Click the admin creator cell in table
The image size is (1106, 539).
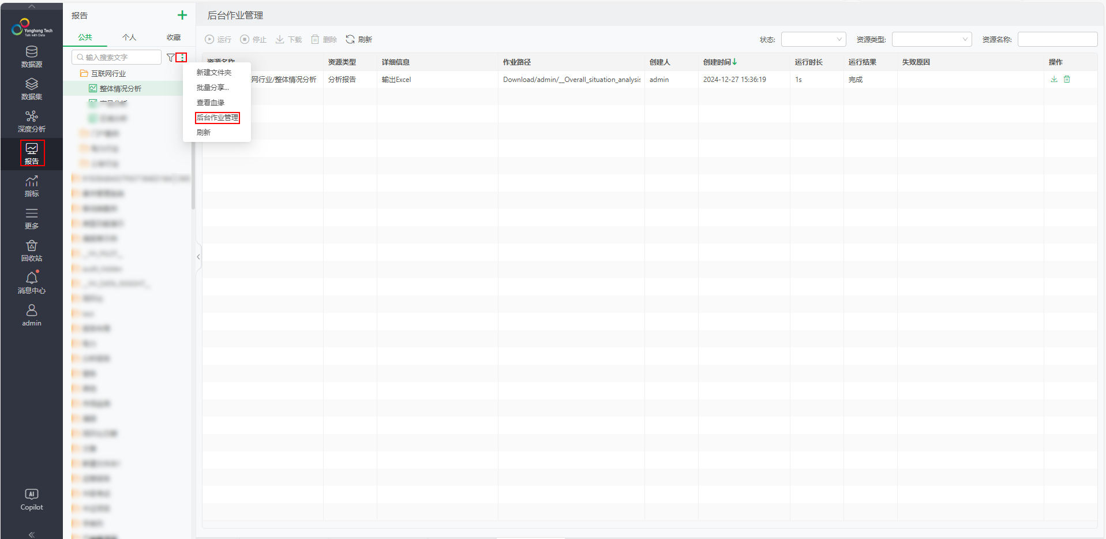[x=659, y=80]
